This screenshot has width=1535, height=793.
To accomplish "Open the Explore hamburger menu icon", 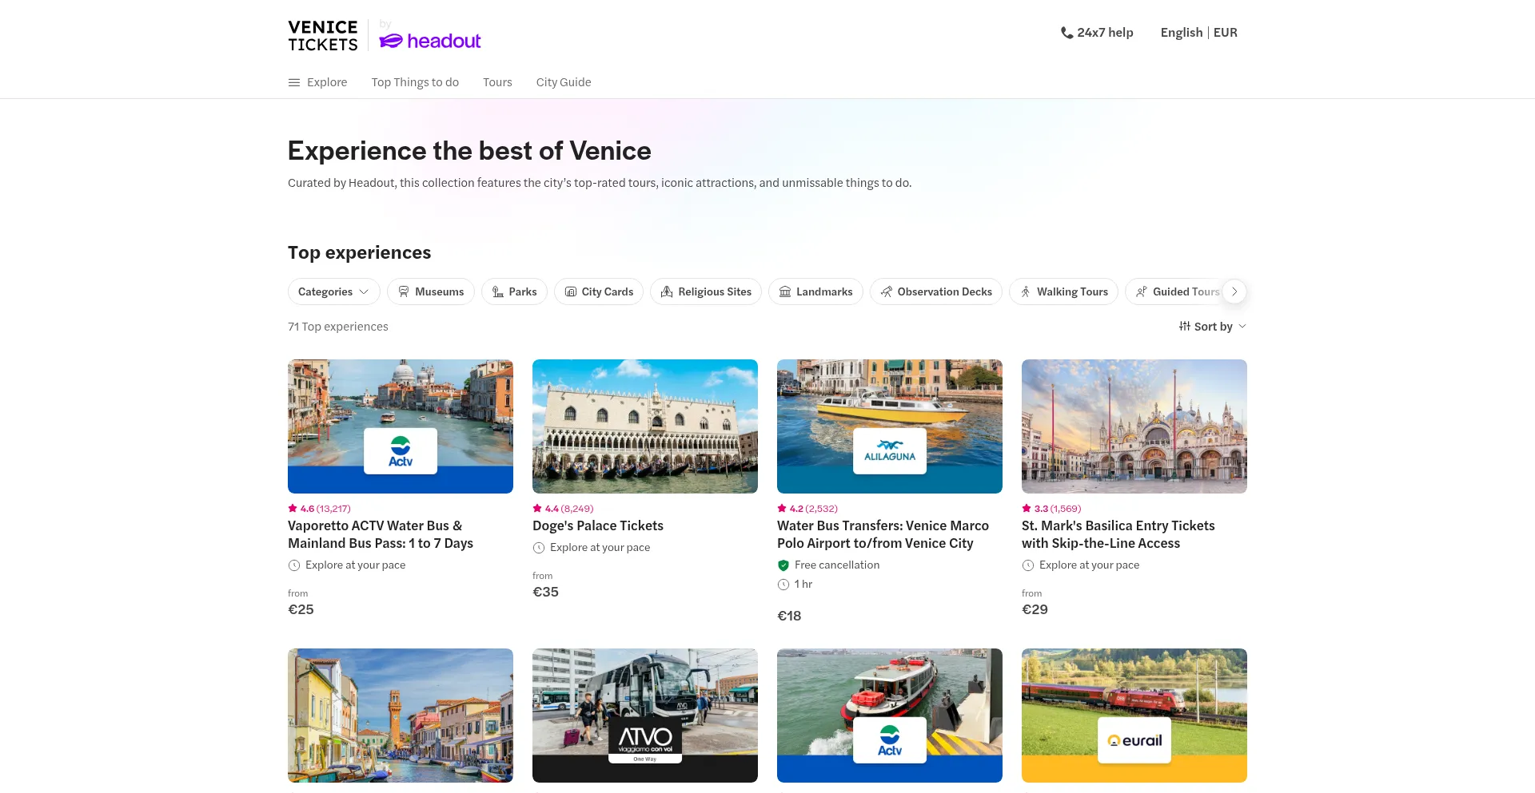I will click(x=294, y=82).
